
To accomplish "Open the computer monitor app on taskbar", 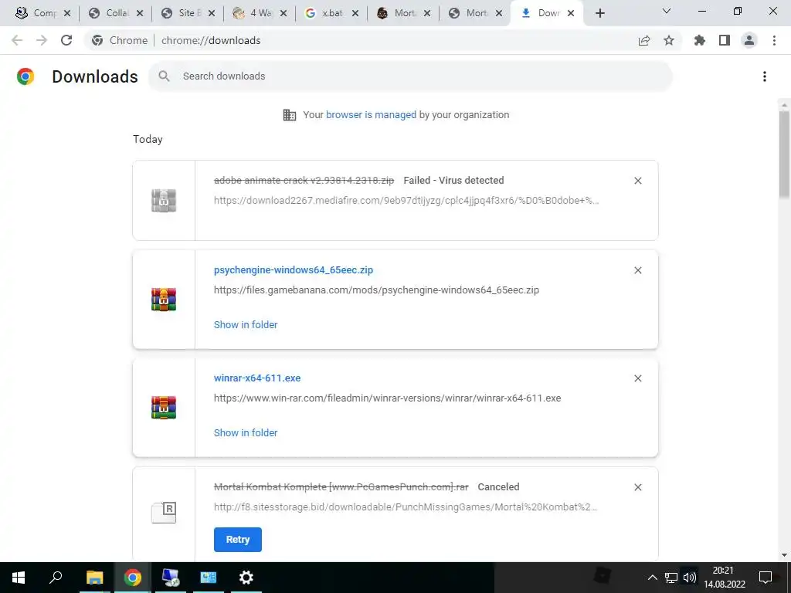I will (171, 578).
